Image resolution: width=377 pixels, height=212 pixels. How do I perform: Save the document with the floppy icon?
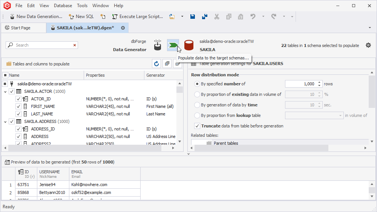click(193, 17)
